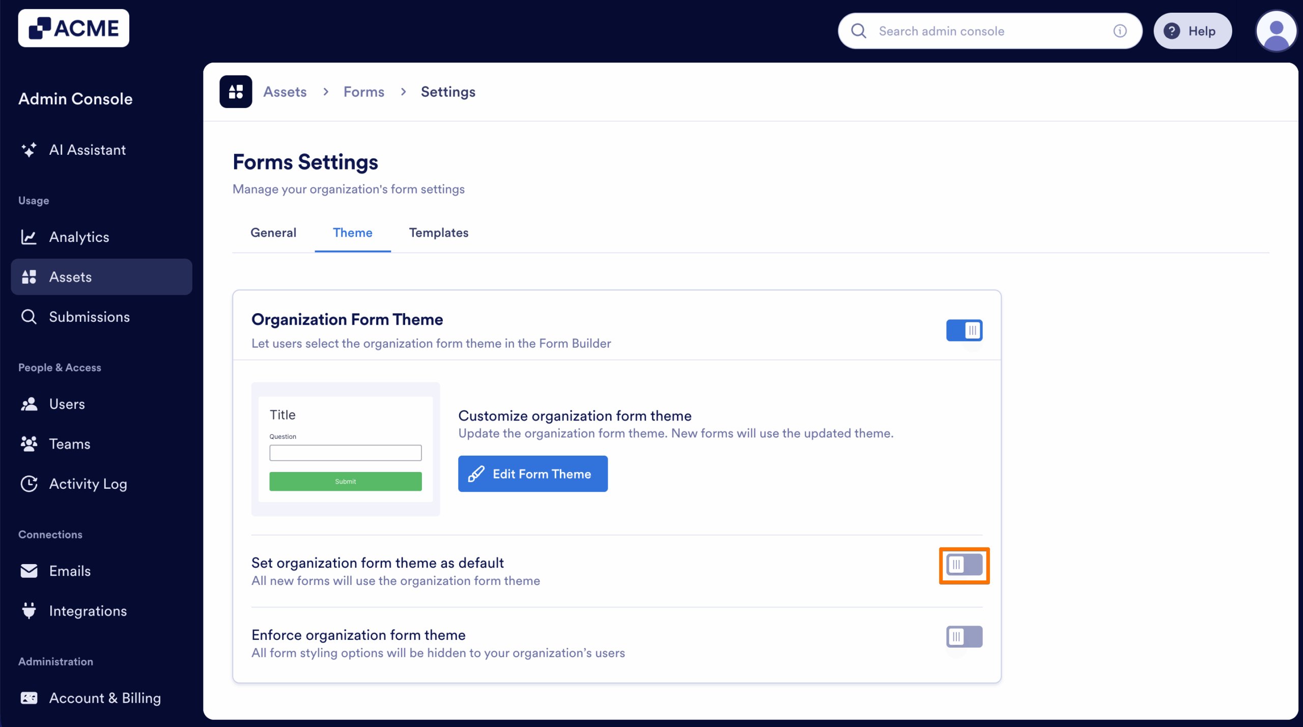Turn on enforce organization form theme
The width and height of the screenshot is (1303, 727).
(x=964, y=636)
